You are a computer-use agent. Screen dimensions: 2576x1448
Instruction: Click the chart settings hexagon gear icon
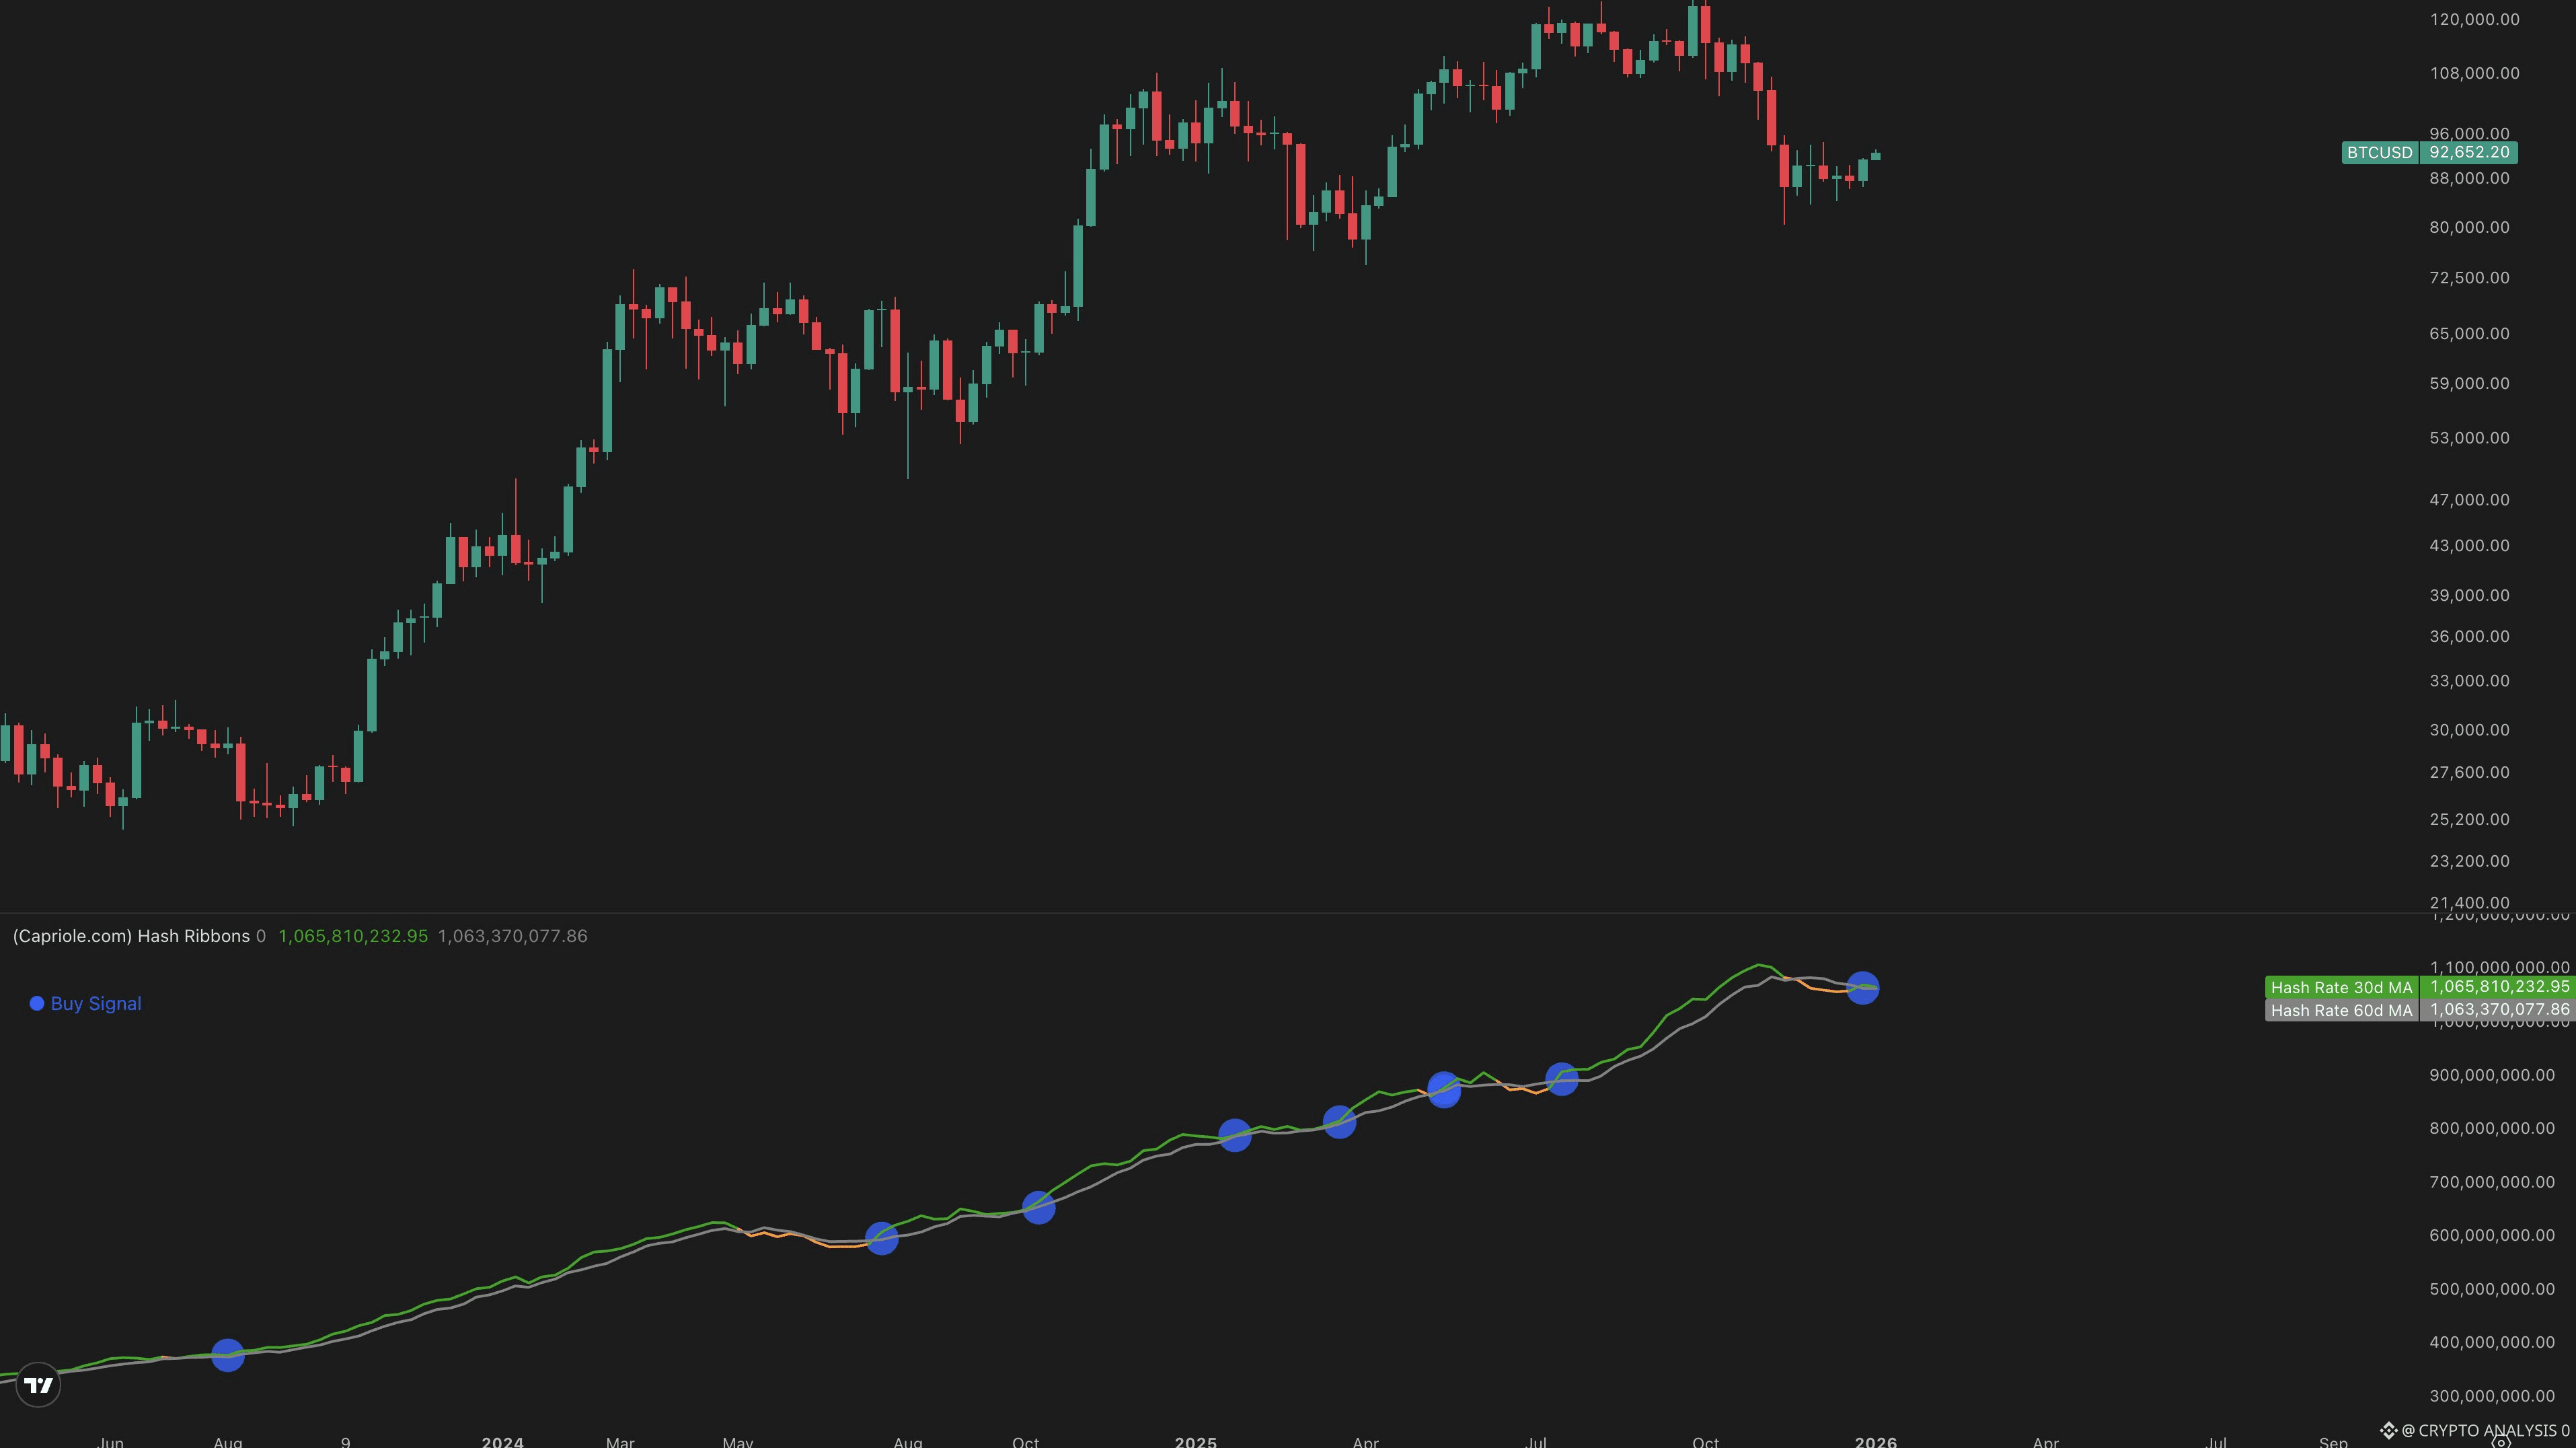(x=2500, y=1442)
